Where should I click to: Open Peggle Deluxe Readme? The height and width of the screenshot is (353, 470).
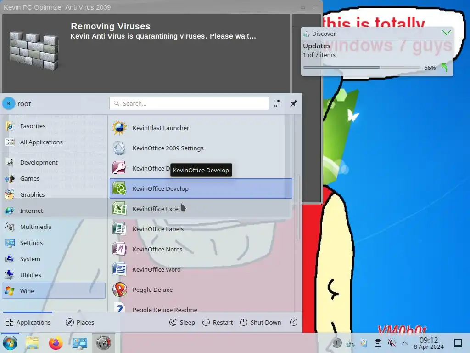[x=201, y=307]
